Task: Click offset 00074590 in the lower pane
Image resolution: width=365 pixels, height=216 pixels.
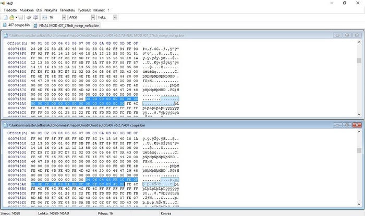Action: point(17,179)
